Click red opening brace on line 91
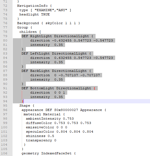The width and height of the screenshot is (150, 156). [x=94, y=88]
